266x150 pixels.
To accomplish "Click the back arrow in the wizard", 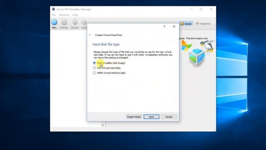I will (90, 35).
